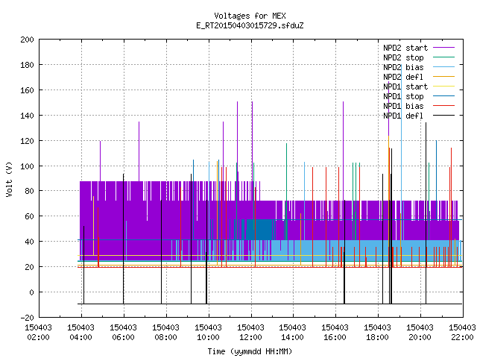Click the x-axis tick label 22:00
This screenshot has width=477, height=358.
pos(462,337)
